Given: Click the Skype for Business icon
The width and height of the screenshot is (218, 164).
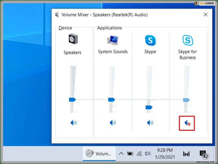Looking at the screenshot, I should (188, 40).
